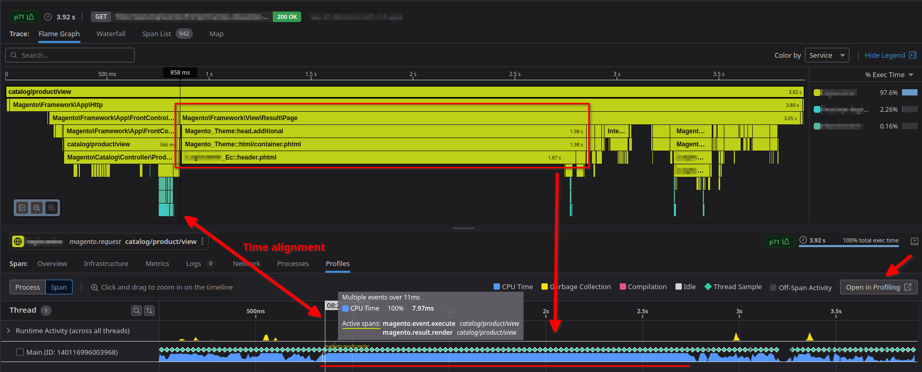
Task: Select the Magento\Framework\App\Http span
Action: tap(406, 105)
